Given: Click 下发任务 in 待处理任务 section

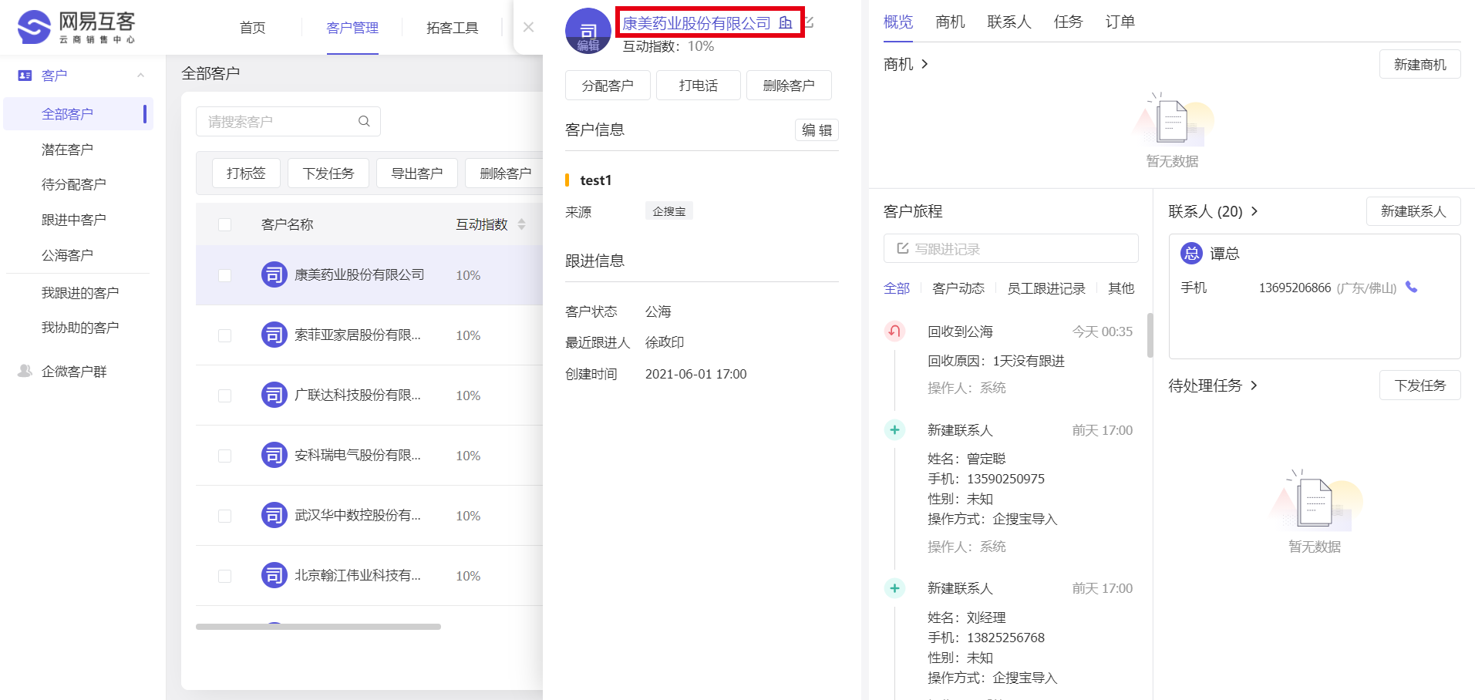Looking at the screenshot, I should point(1420,385).
